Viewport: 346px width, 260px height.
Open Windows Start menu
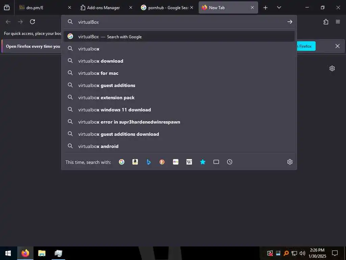8,253
